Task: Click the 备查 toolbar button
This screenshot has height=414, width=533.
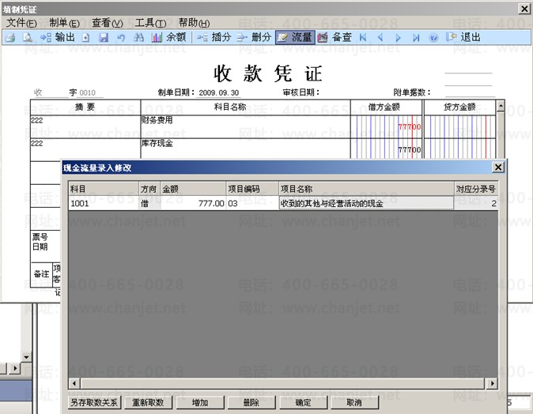Action: point(335,37)
